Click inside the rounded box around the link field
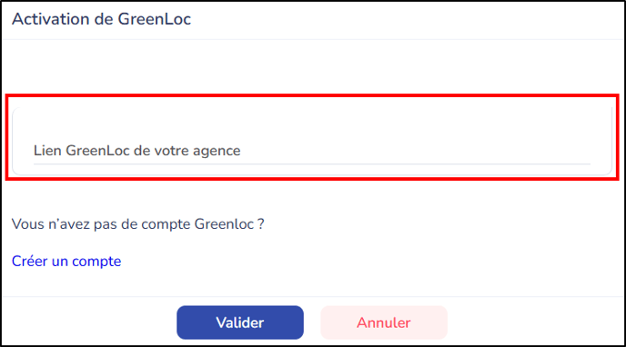 [312, 141]
